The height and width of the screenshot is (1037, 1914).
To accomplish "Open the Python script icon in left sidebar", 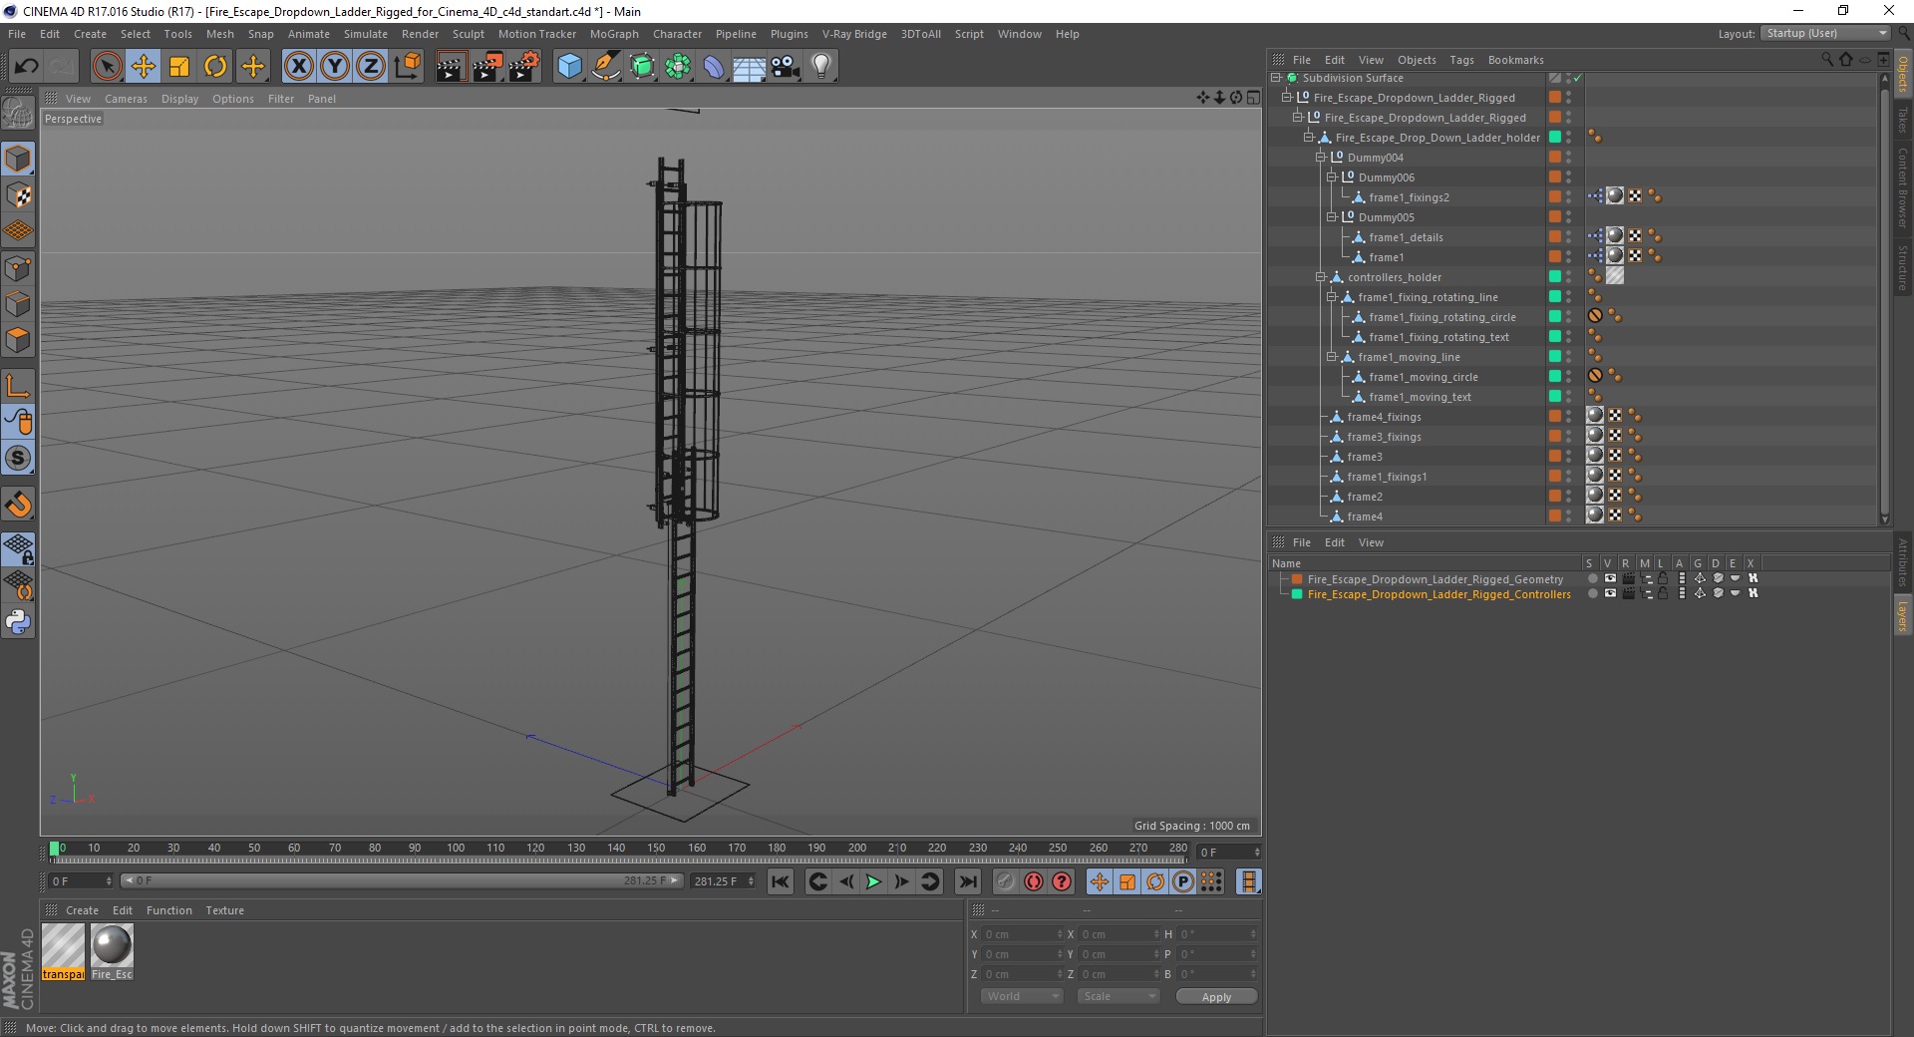I will pos(18,622).
